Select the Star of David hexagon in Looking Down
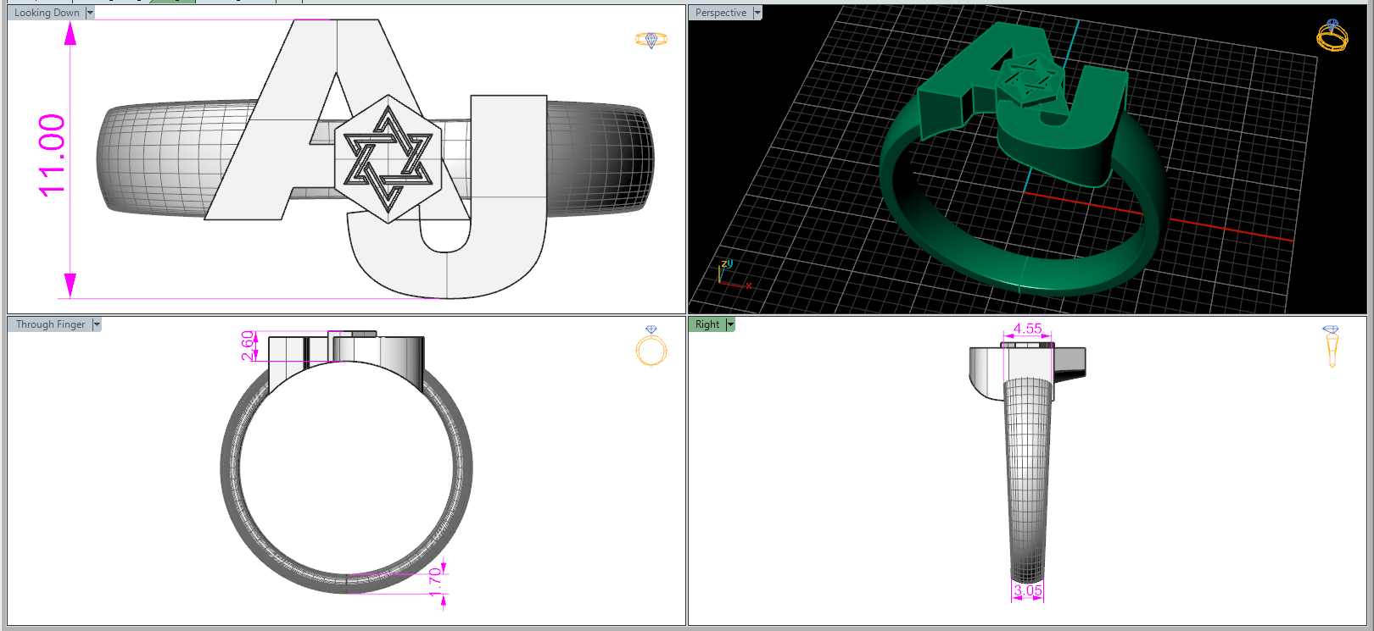The image size is (1374, 631). tap(388, 159)
